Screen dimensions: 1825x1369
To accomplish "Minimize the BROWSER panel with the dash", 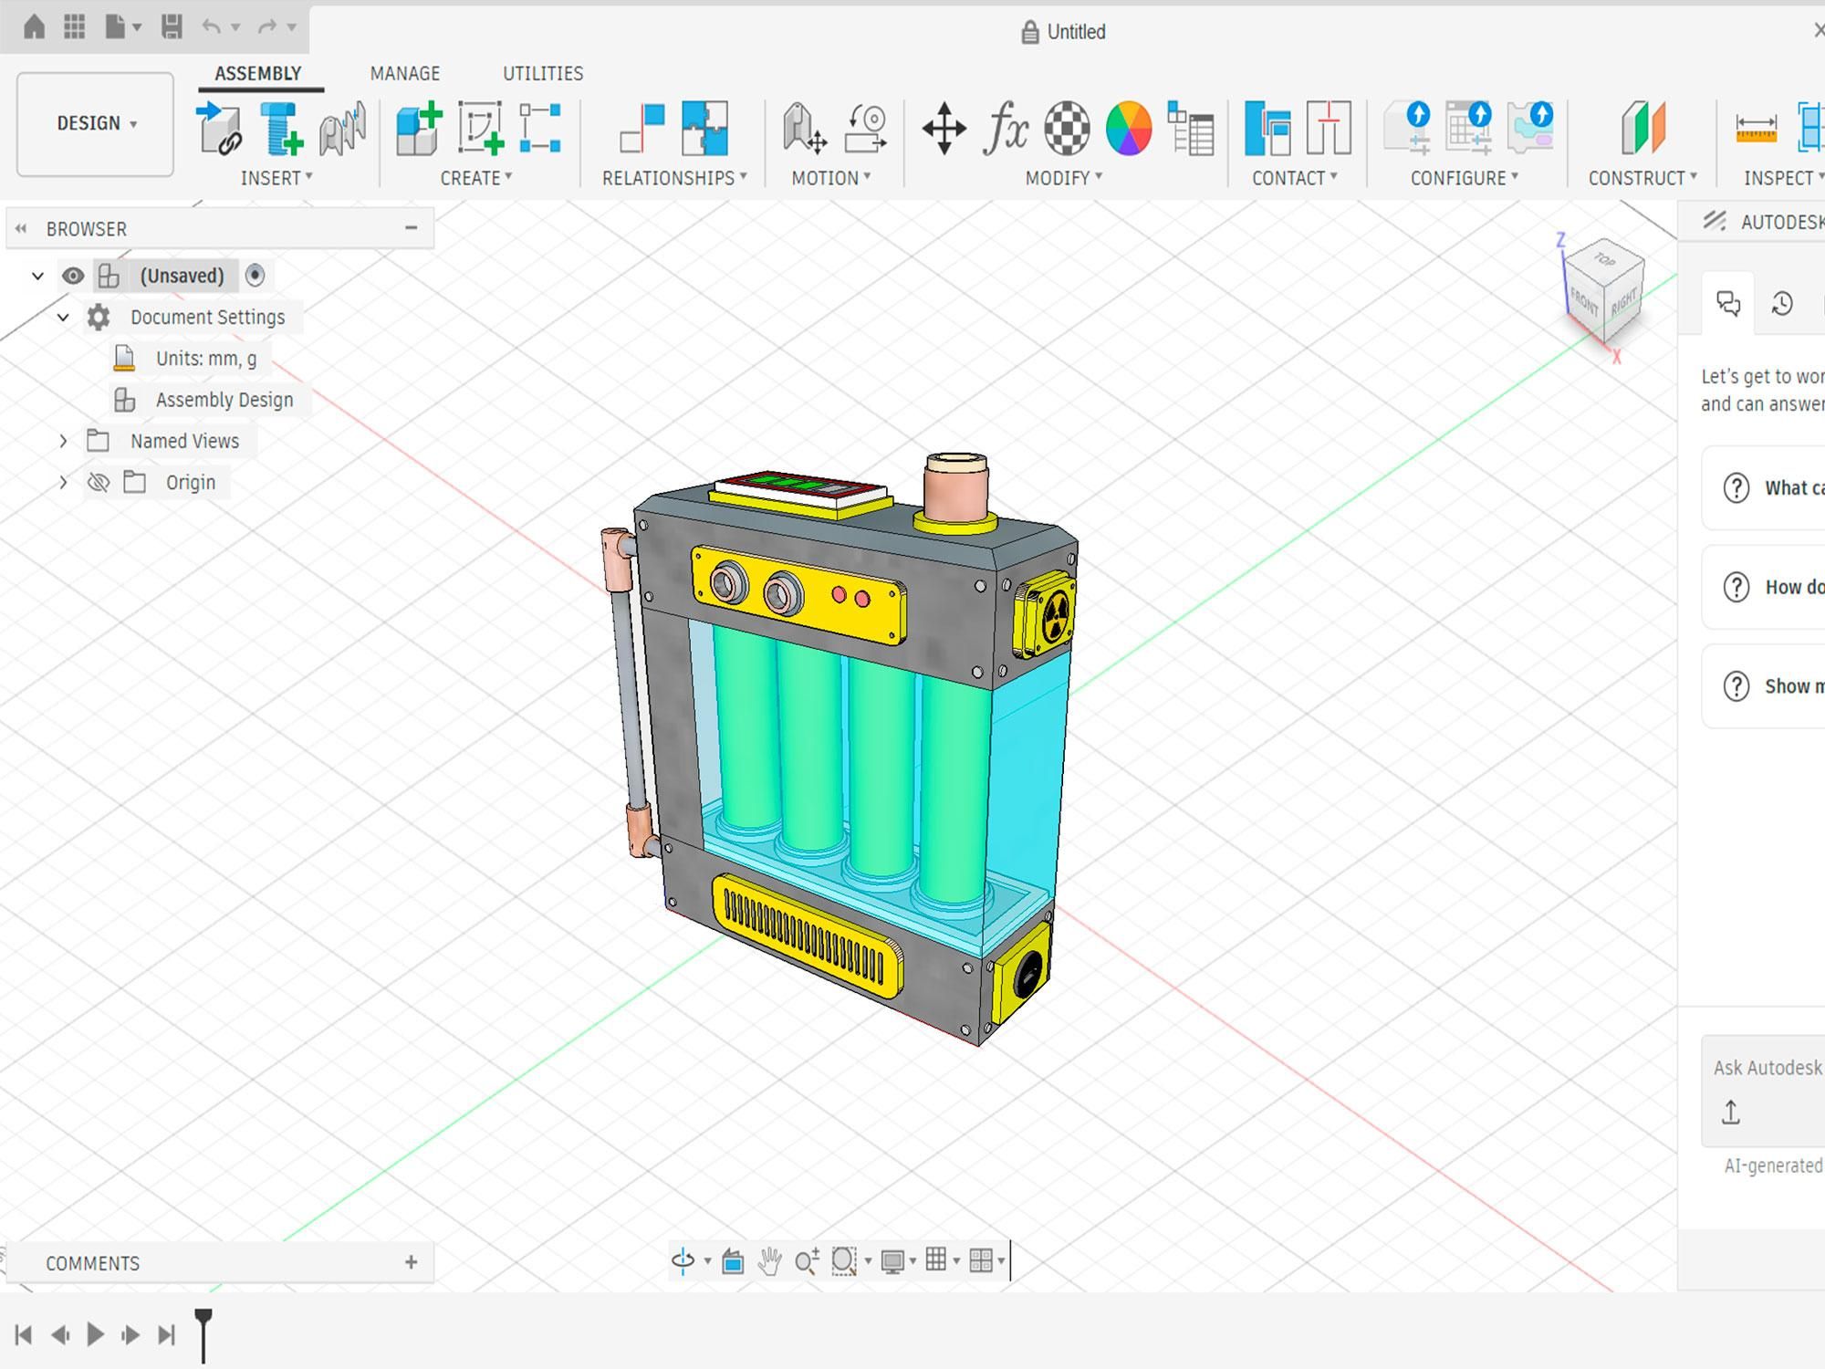I will (412, 227).
